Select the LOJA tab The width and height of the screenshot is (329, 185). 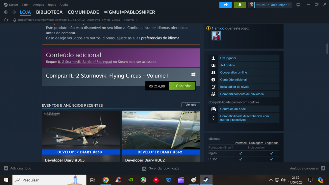(x=25, y=12)
